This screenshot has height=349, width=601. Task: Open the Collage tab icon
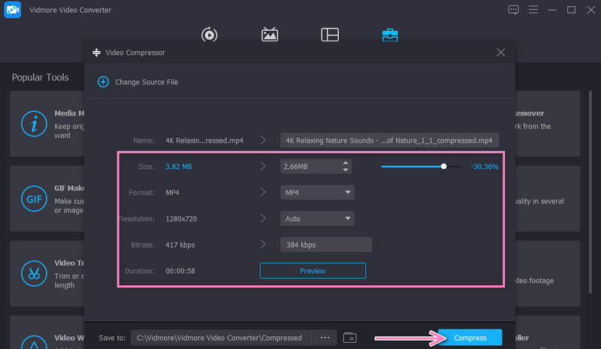330,35
